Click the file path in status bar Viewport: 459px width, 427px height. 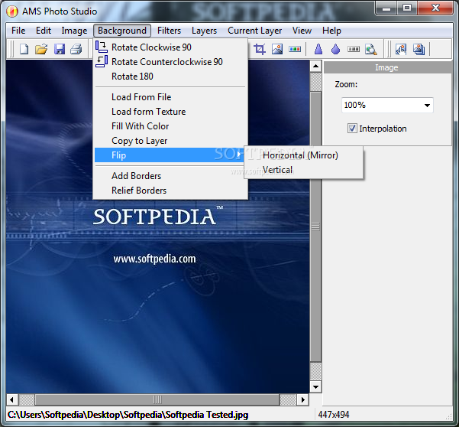tap(128, 415)
